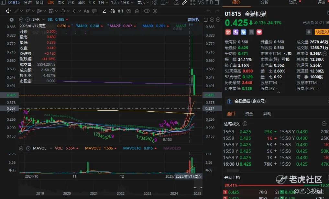Reset chart view with undo arrow icon
Screen dimensions: 329x199
tap(206, 20)
